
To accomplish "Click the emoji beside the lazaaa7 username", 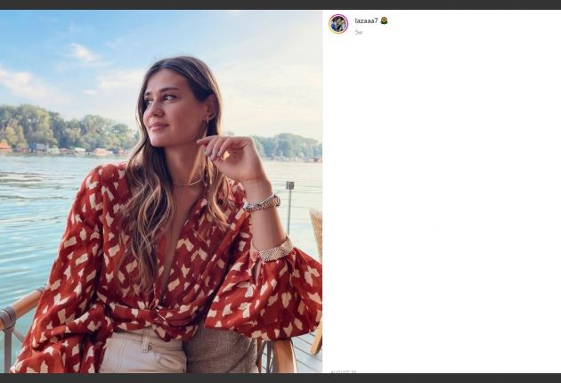I will pyautogui.click(x=384, y=20).
